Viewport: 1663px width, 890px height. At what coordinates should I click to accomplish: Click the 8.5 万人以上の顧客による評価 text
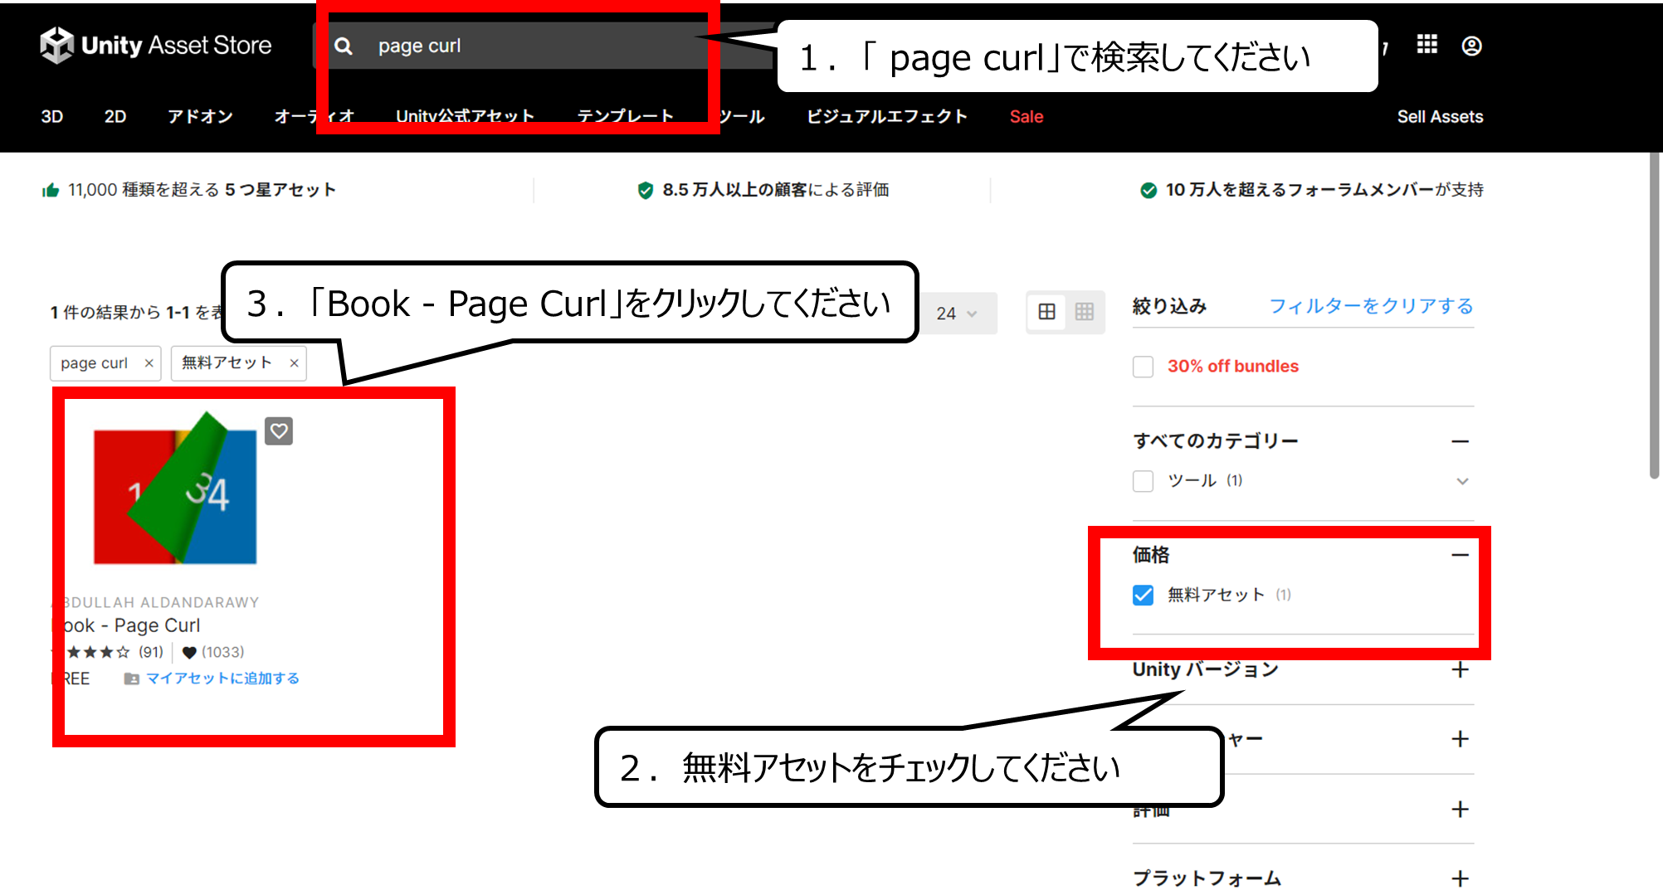(775, 190)
